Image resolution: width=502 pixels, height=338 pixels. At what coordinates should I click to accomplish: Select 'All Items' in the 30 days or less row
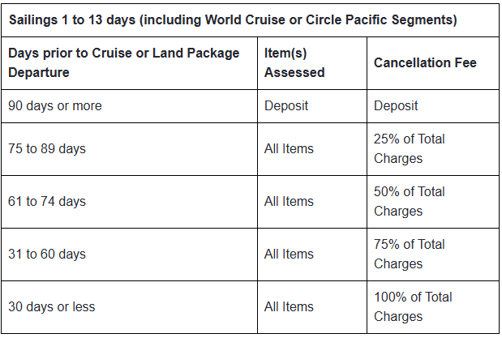tap(289, 306)
